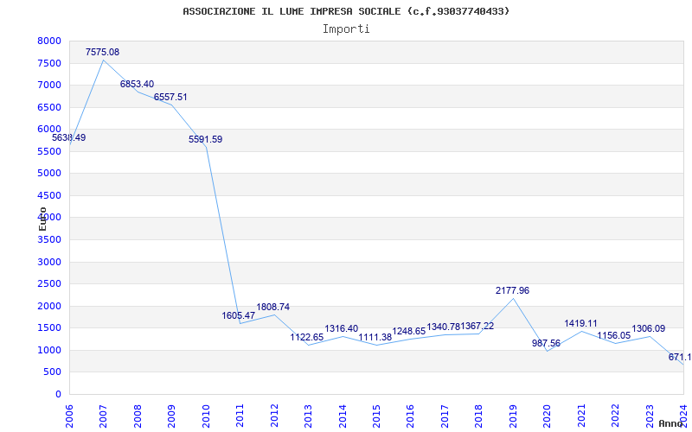Click the x-axis year label 2016
The width and height of the screenshot is (692, 432).
point(410,416)
